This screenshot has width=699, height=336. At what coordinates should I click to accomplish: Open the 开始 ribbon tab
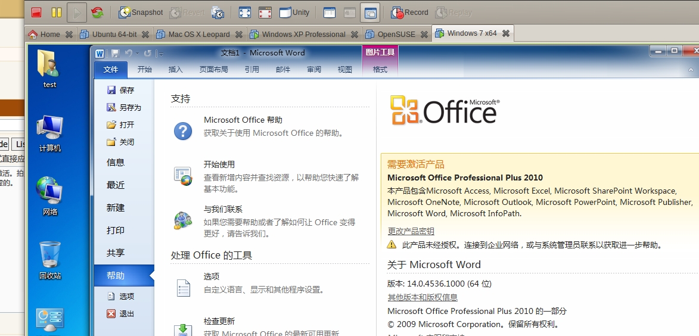[144, 70]
